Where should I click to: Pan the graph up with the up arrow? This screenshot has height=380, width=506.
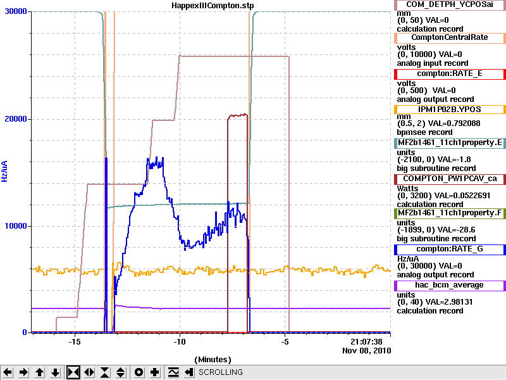click(39, 372)
